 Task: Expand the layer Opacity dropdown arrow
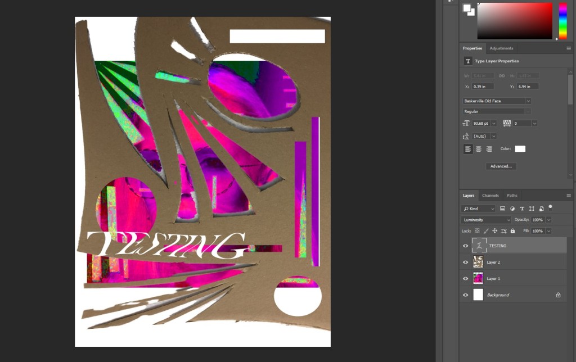548,220
